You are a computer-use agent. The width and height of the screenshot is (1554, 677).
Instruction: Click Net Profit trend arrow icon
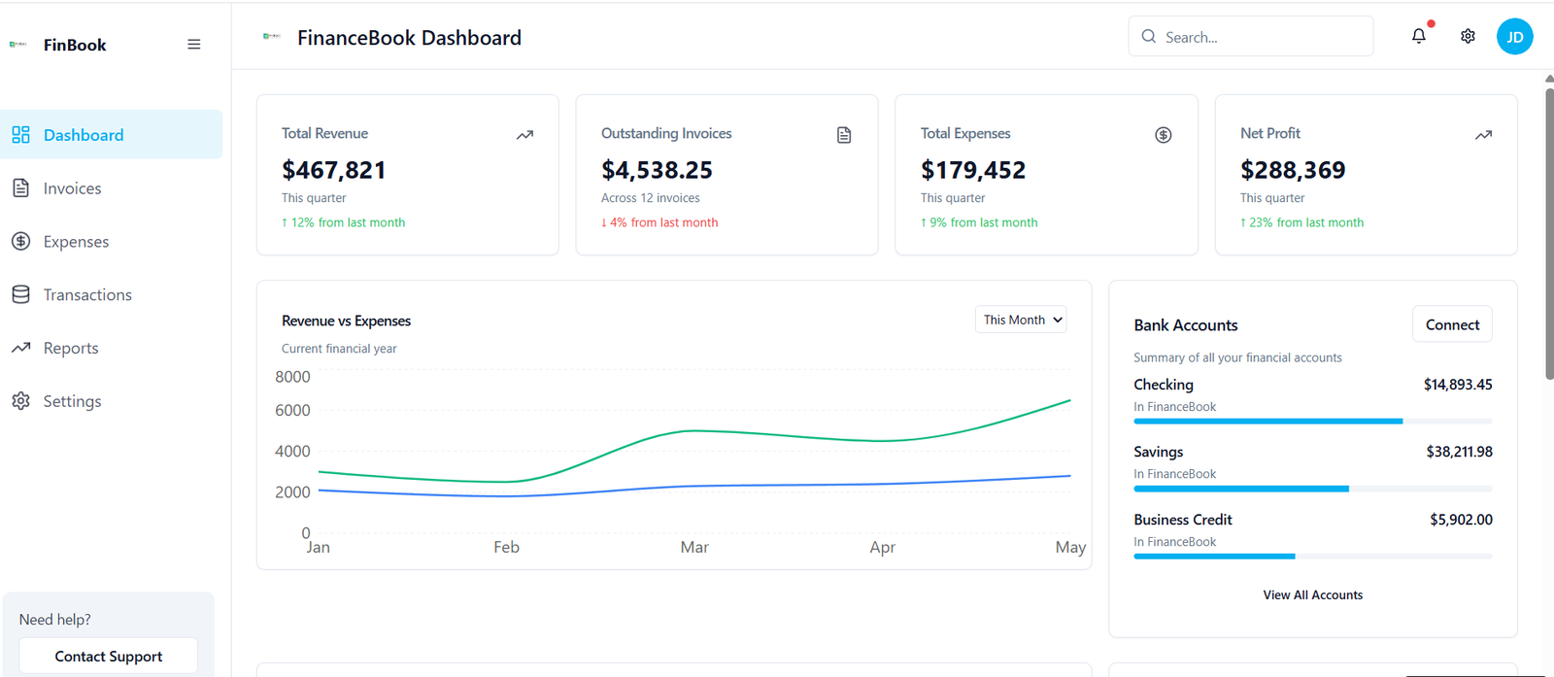pyautogui.click(x=1483, y=135)
